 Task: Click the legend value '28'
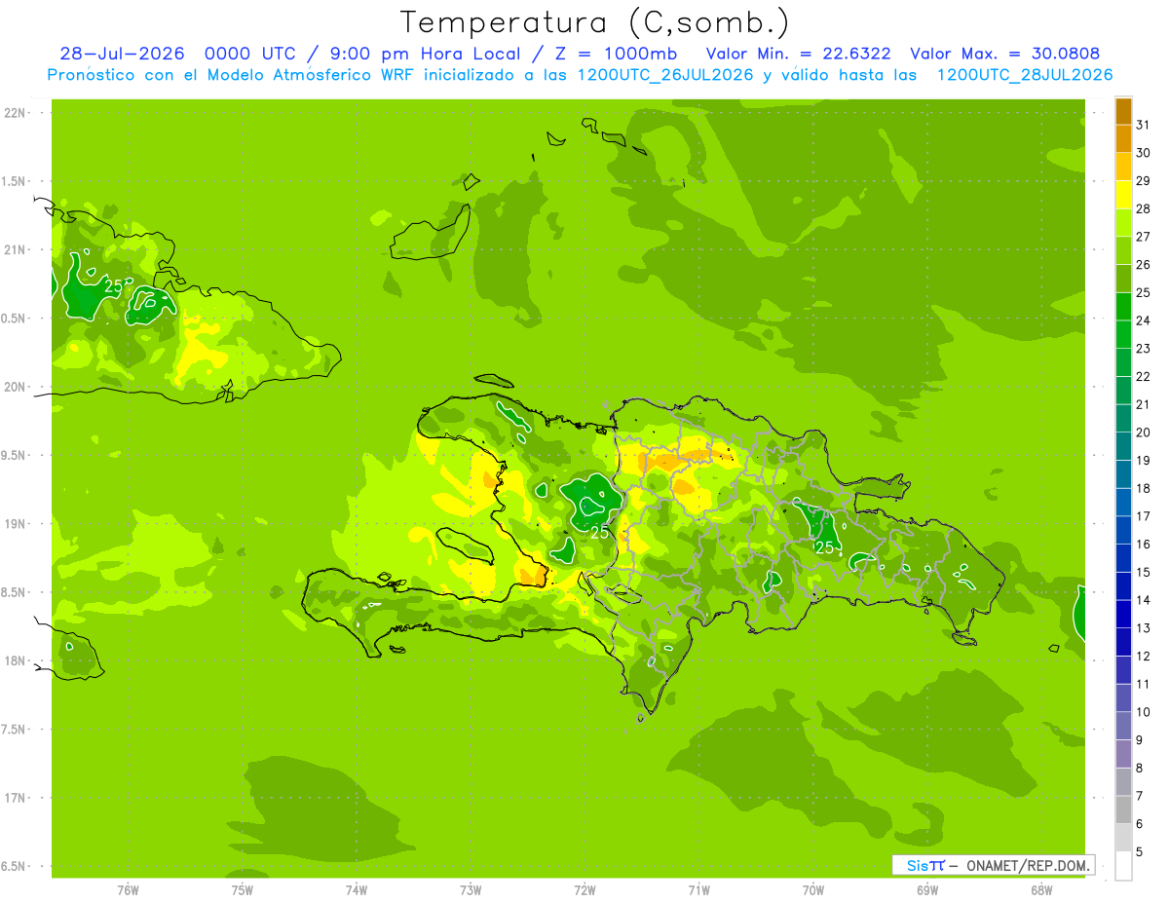click(1144, 208)
